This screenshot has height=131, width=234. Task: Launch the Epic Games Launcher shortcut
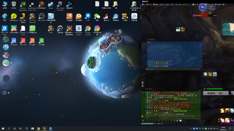pos(60,6)
